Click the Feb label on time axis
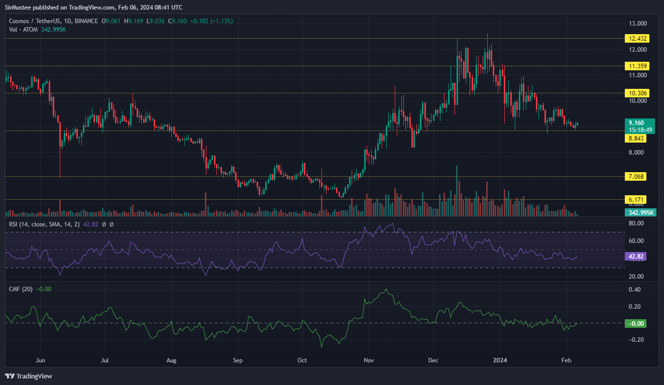 click(x=566, y=360)
